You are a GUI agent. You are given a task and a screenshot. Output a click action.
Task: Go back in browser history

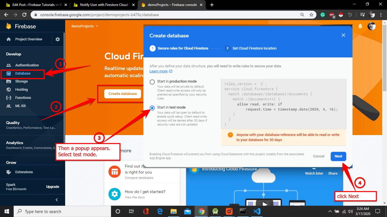(x=6, y=15)
